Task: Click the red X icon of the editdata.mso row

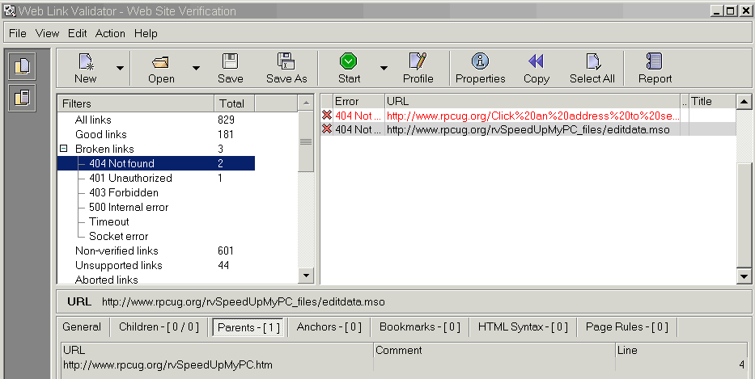Action: tap(327, 129)
